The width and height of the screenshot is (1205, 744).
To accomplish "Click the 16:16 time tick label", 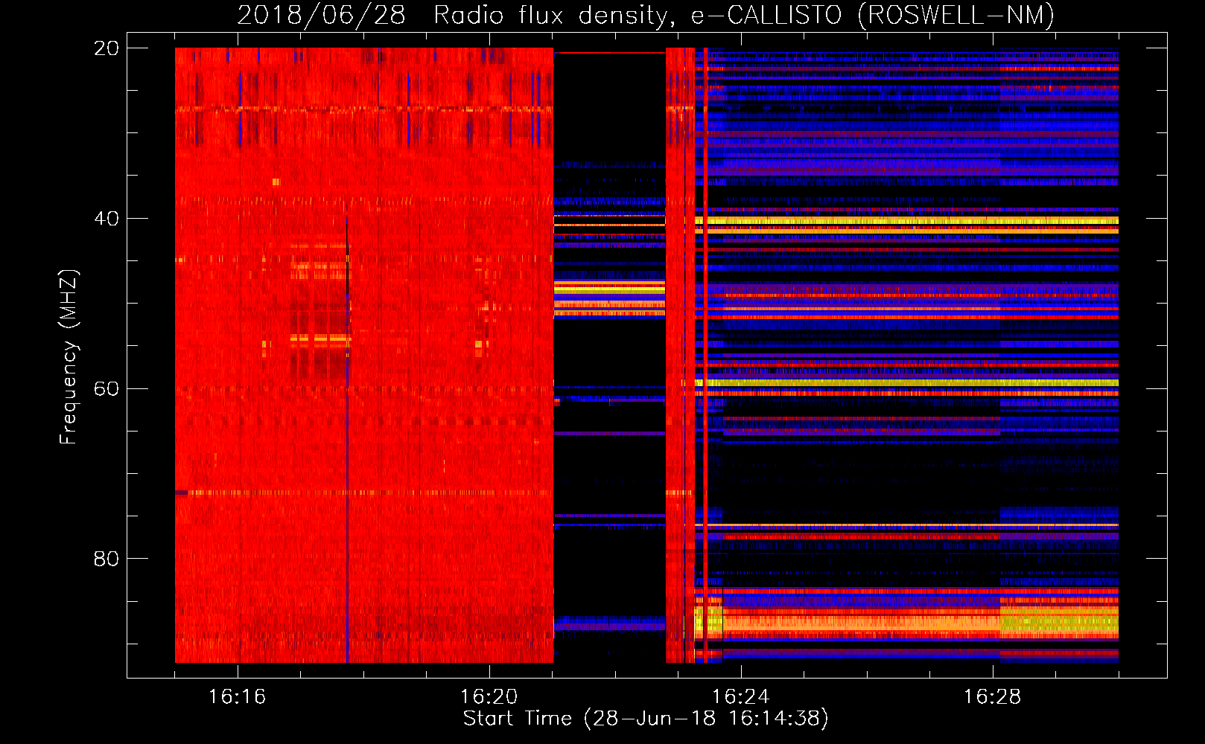I will coord(237,696).
